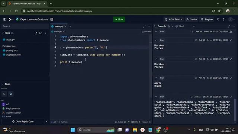Add a new tab in console pane
Screen dimensions: 238x134
point(194,26)
